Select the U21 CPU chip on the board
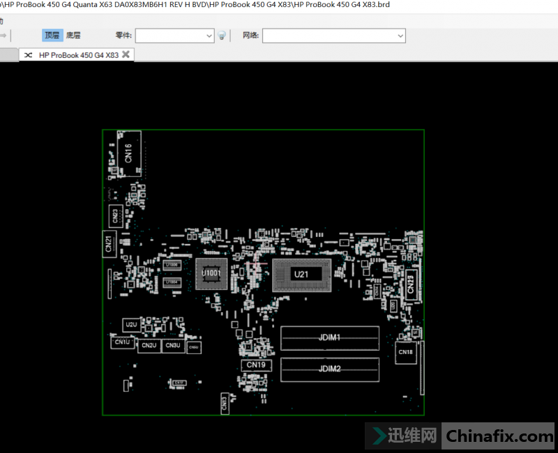Screen dimensions: 558x453 point(301,275)
